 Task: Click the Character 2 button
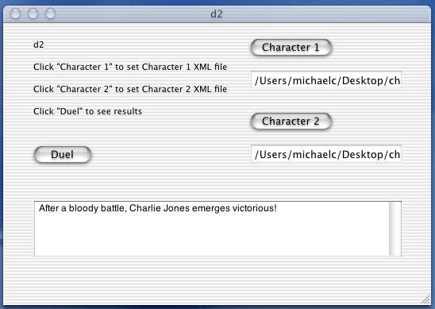[x=291, y=122]
